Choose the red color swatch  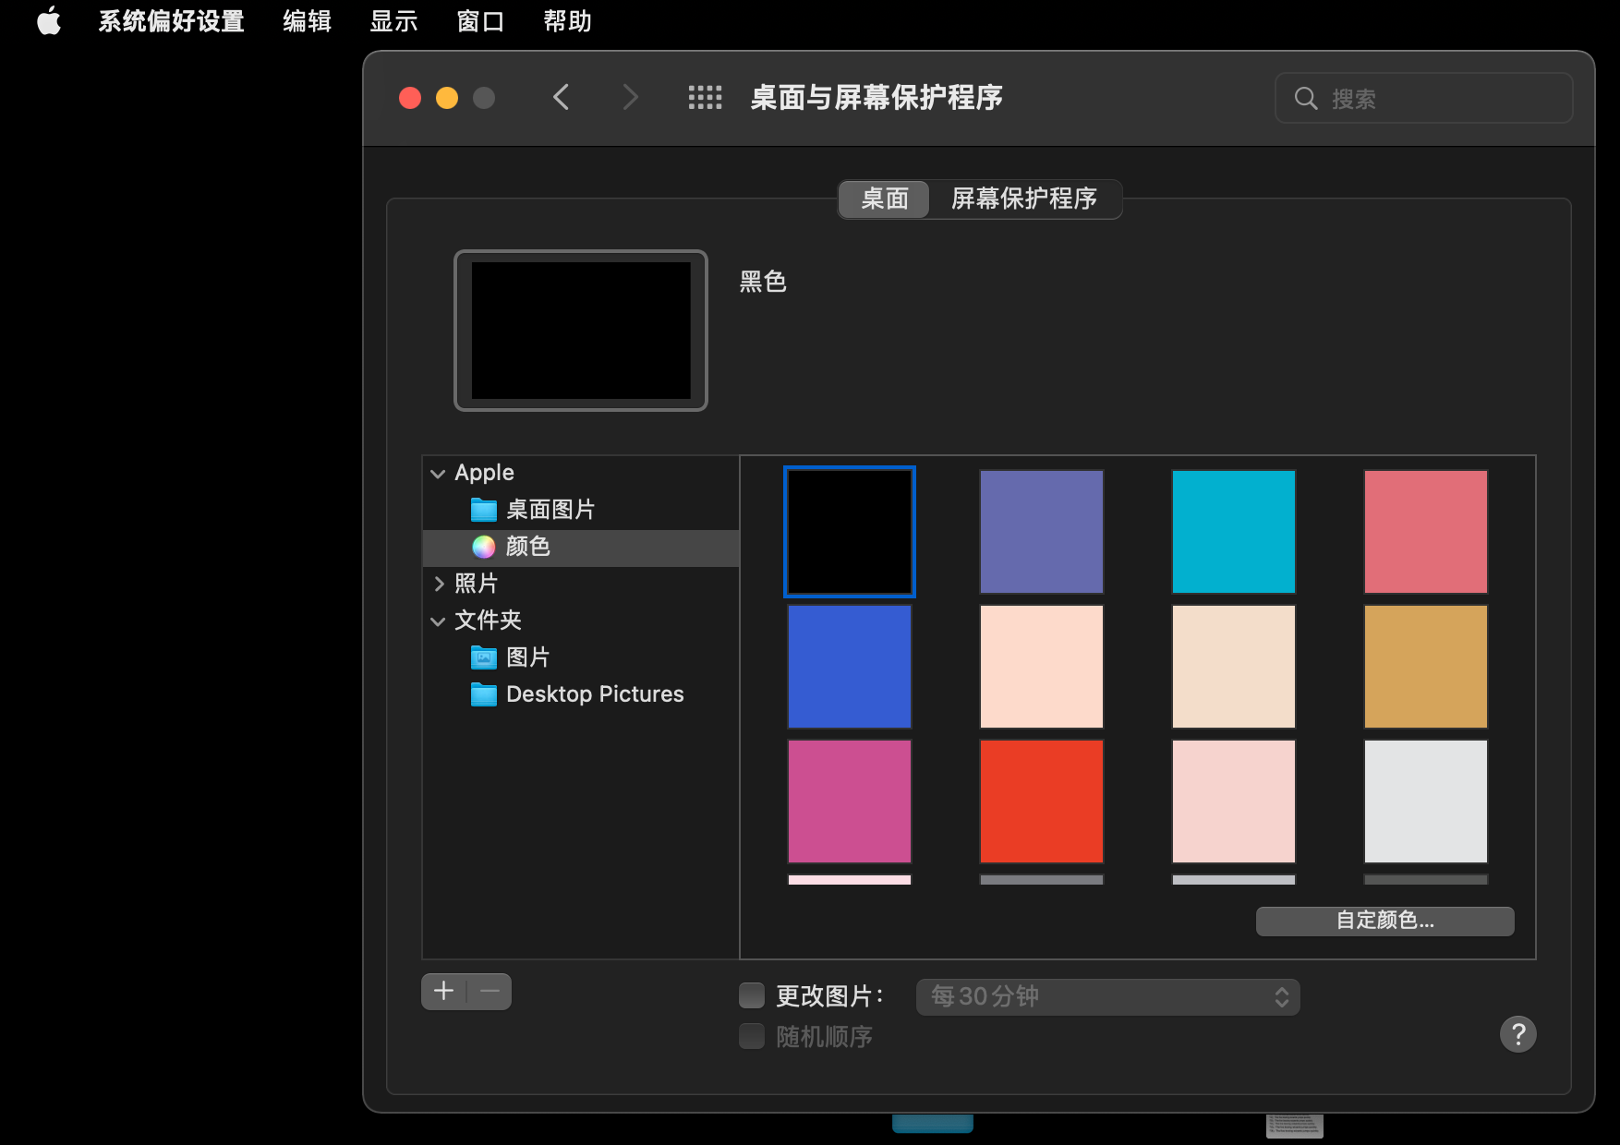1041,801
